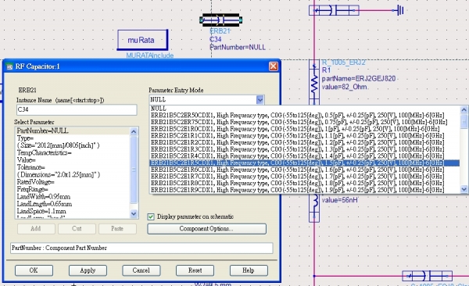This screenshot has height=286, width=469.
Task: Choose ERB21B5C2E1R2CDX1 1.2pF part
Action: tap(305, 142)
